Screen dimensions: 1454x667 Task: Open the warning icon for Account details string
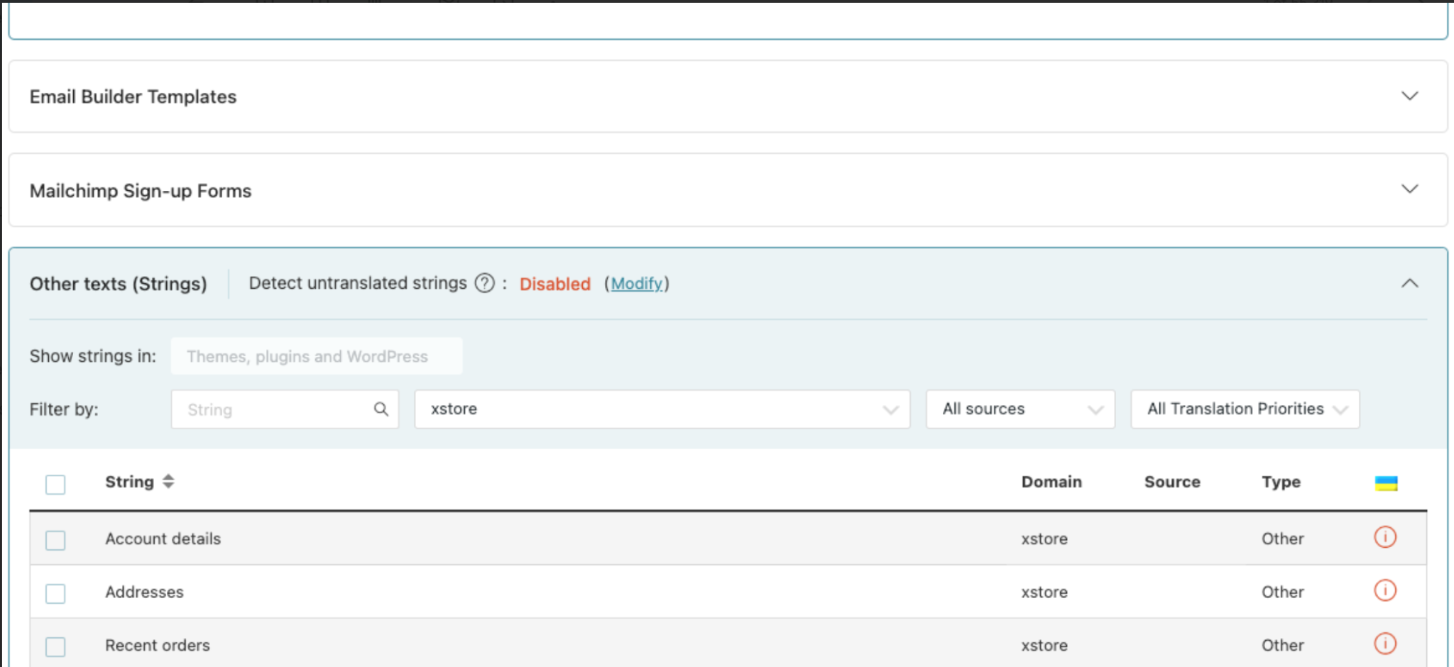tap(1384, 538)
